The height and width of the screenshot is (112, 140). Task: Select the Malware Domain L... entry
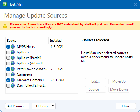click(x=32, y=80)
